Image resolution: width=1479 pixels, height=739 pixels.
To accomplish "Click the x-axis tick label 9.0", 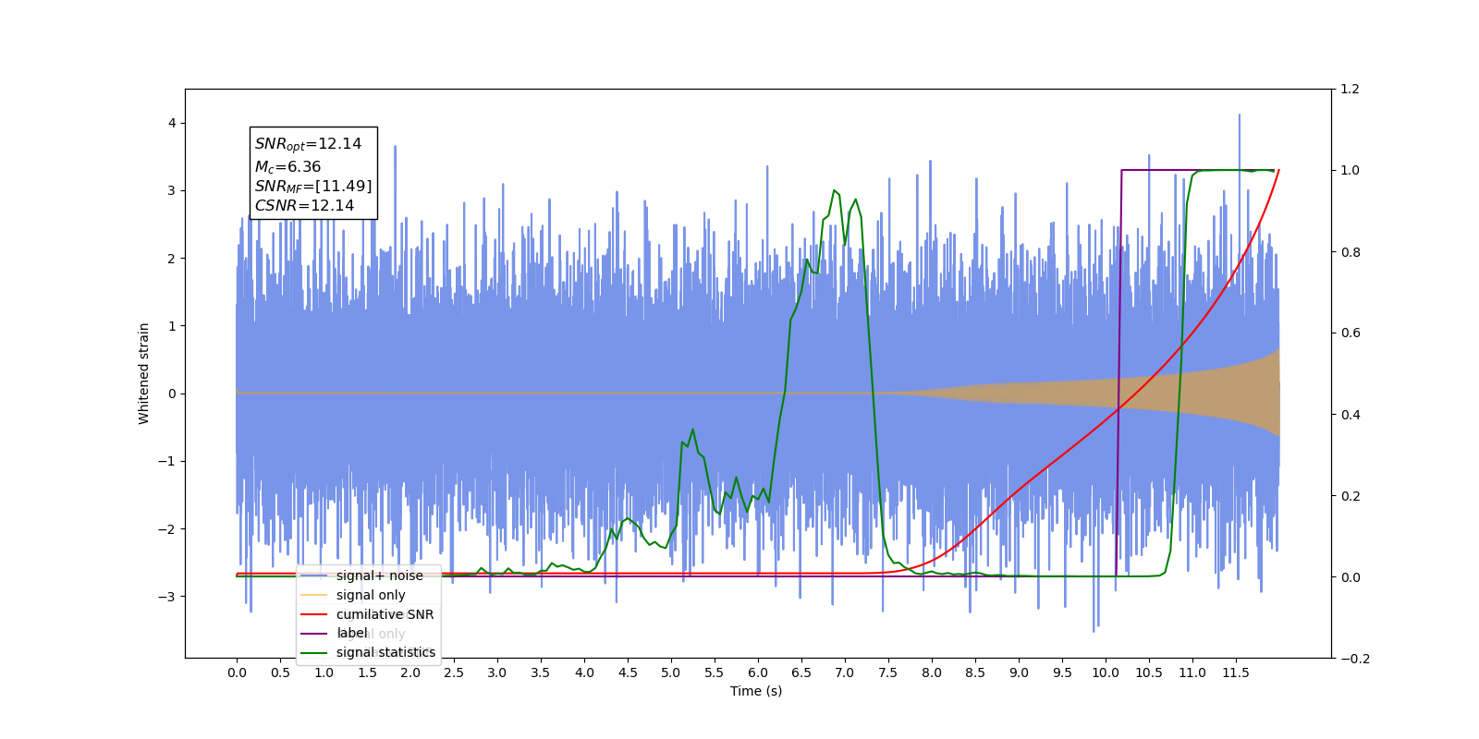I will pyautogui.click(x=1019, y=672).
